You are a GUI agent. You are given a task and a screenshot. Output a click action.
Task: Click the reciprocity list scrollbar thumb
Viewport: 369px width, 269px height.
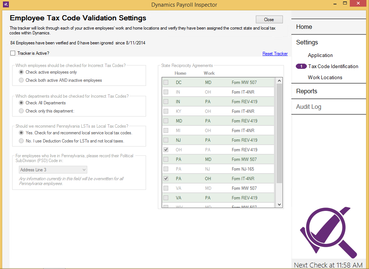pyautogui.click(x=280, y=133)
